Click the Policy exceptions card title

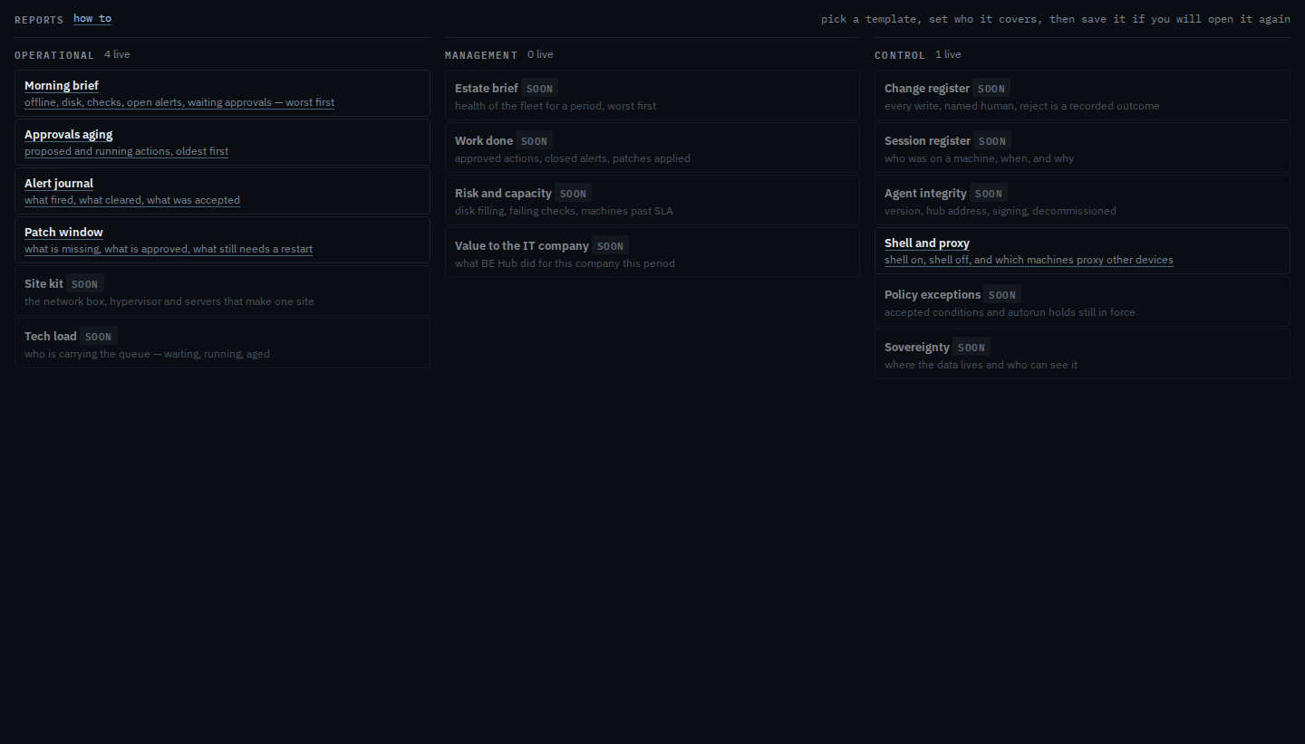coord(933,294)
